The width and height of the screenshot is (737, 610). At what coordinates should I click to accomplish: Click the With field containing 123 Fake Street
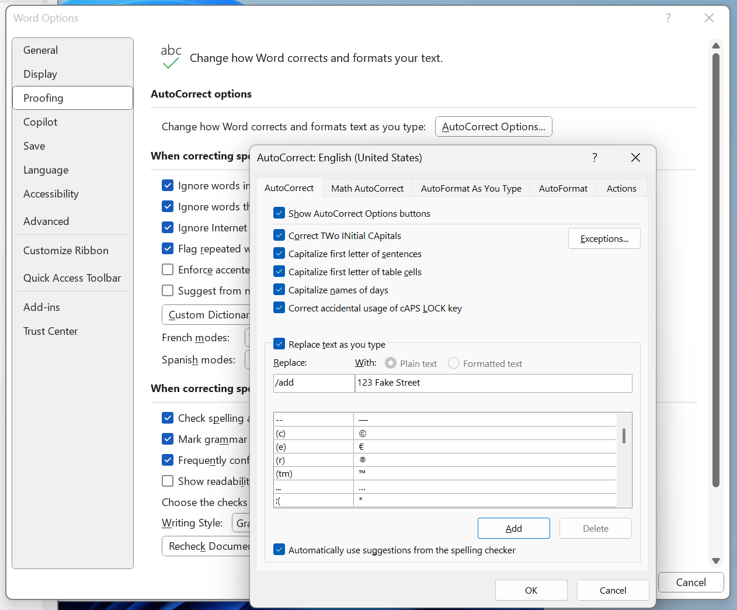point(493,383)
